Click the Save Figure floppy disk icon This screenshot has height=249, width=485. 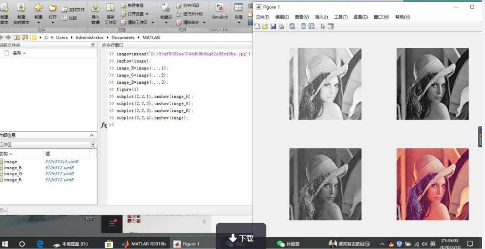click(273, 26)
